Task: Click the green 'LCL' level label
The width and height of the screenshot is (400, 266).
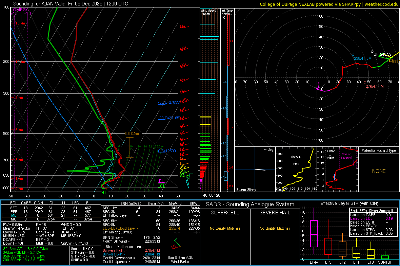Action: coord(161,186)
